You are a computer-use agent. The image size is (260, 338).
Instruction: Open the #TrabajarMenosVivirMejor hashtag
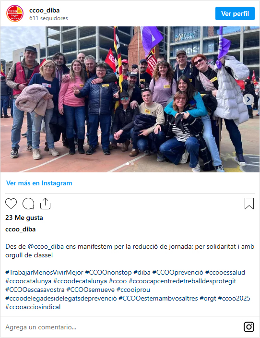[x=44, y=272]
